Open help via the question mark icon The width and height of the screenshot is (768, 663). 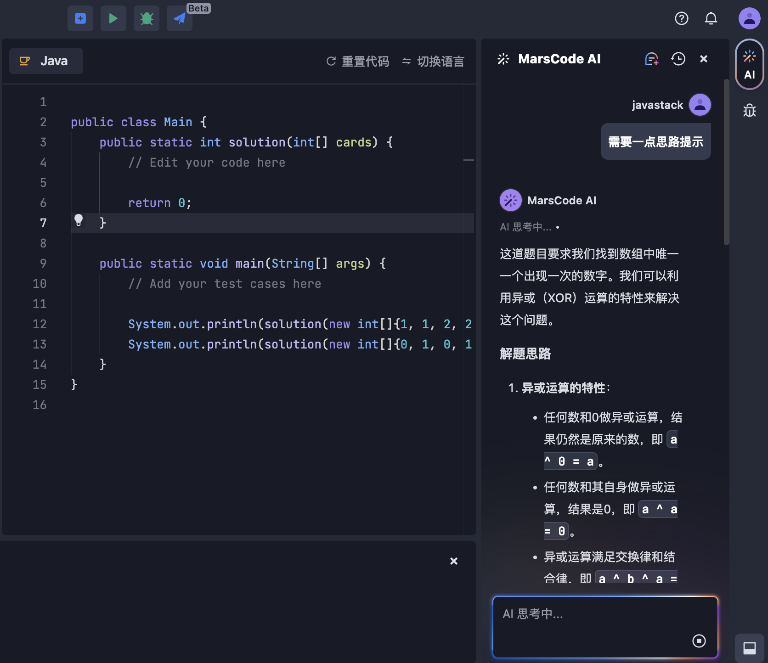click(x=682, y=18)
